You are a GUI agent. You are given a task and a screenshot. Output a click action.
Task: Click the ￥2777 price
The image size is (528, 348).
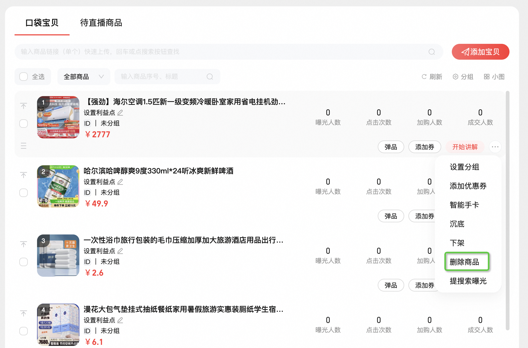pos(97,134)
